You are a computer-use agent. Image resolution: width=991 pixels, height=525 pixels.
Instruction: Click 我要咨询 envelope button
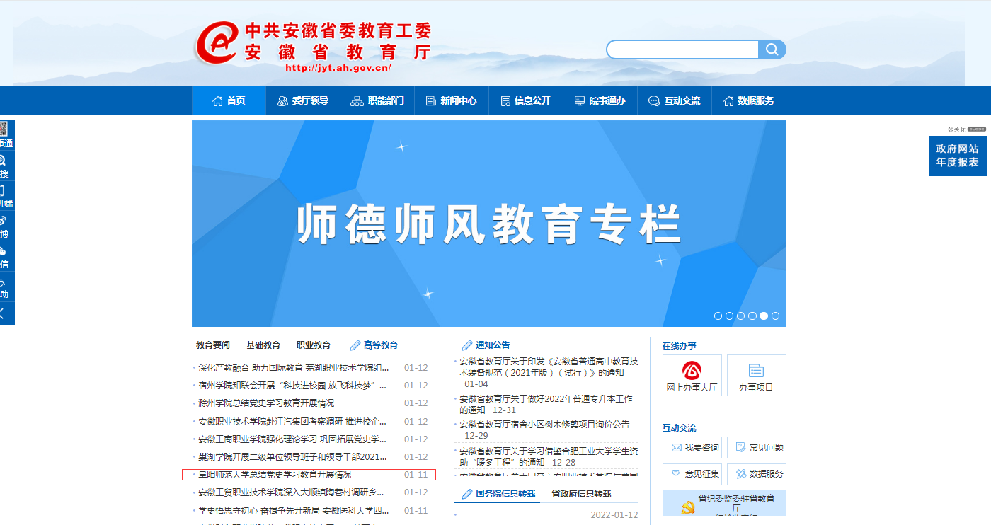click(692, 448)
